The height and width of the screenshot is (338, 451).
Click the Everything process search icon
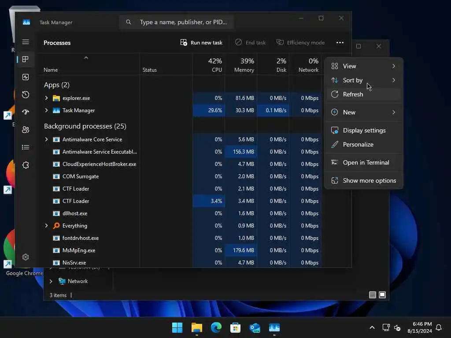pyautogui.click(x=56, y=226)
